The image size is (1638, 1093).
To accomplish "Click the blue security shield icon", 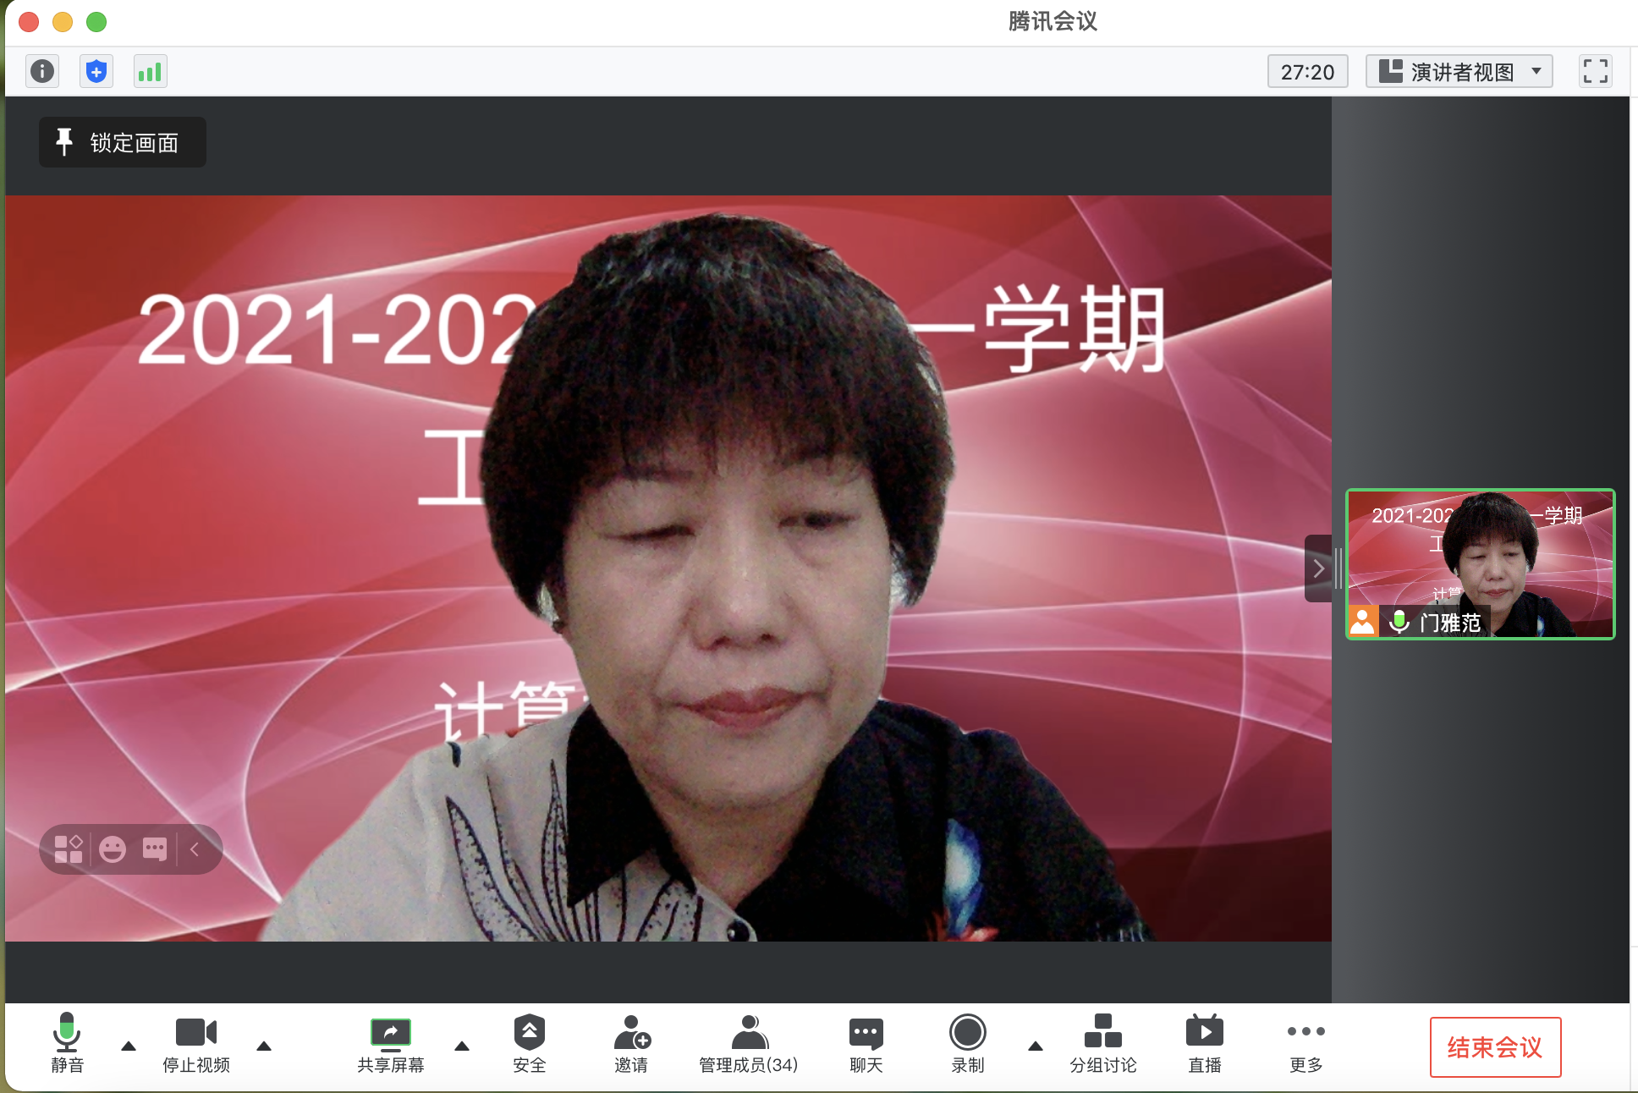I will pos(96,71).
